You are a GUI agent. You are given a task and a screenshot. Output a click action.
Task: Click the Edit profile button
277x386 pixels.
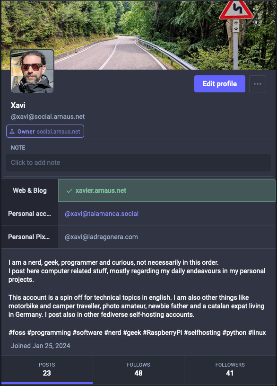tap(219, 84)
